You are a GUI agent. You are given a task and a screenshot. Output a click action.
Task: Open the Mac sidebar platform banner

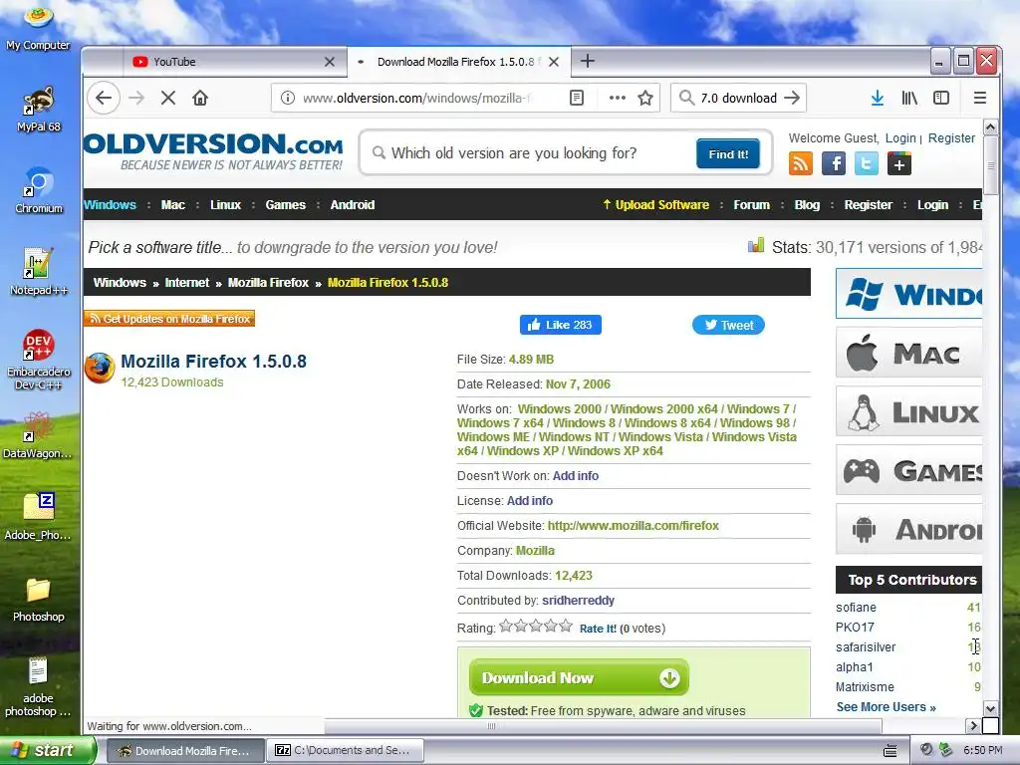(908, 354)
